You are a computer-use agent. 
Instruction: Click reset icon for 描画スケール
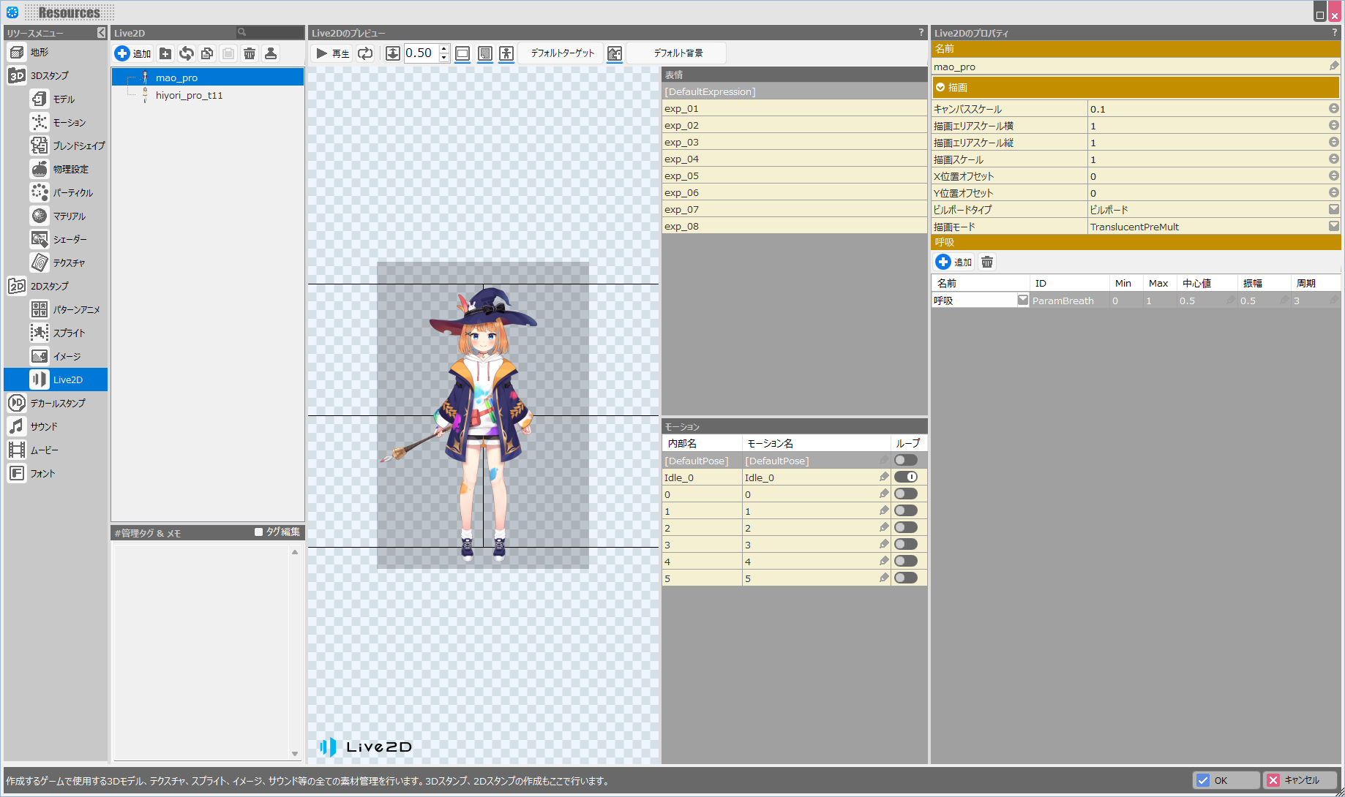(x=1334, y=159)
